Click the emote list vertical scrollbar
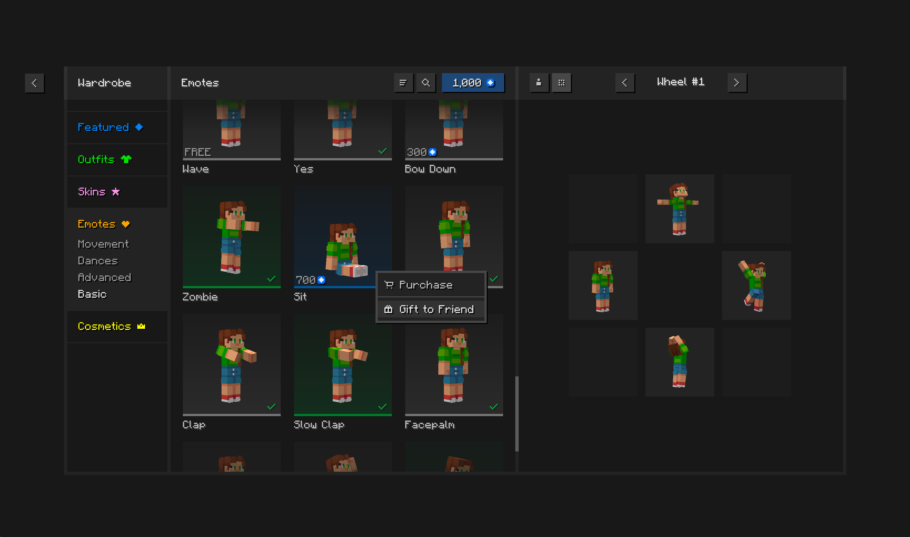 [x=517, y=413]
